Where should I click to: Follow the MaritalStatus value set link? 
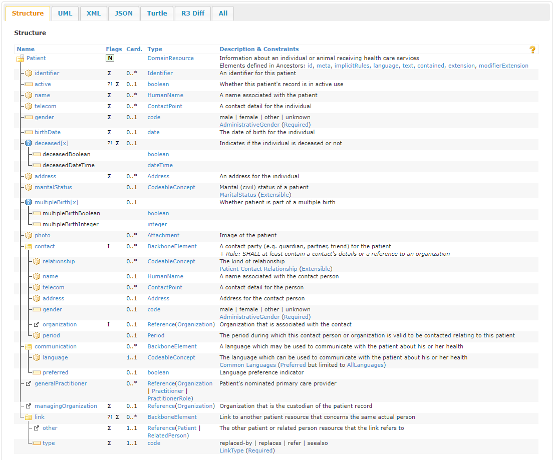(x=237, y=195)
